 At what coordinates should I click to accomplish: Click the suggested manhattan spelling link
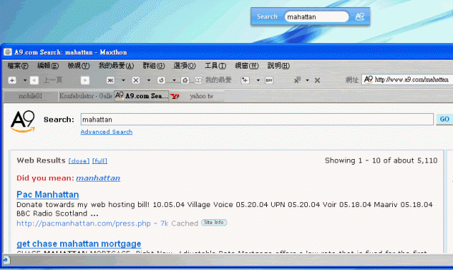coord(98,178)
